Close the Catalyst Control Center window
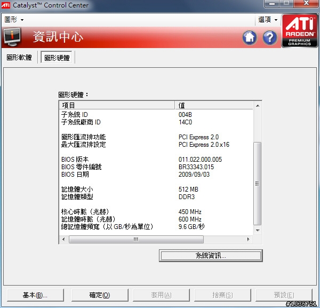 click(x=306, y=4)
